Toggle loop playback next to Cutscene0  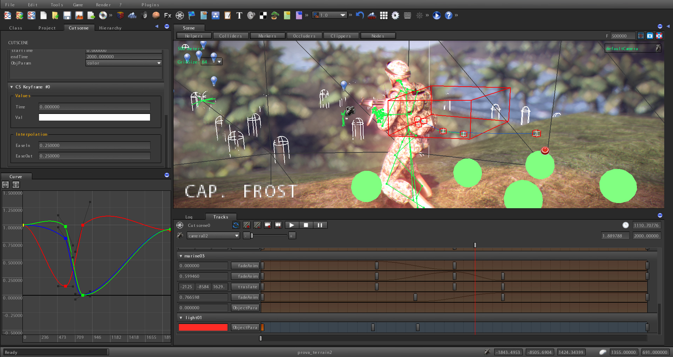(x=236, y=225)
